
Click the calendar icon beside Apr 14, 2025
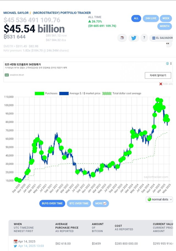point(15,241)
